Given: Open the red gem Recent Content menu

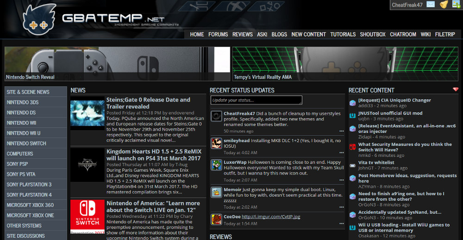Looking at the screenshot, I should click(x=456, y=89).
